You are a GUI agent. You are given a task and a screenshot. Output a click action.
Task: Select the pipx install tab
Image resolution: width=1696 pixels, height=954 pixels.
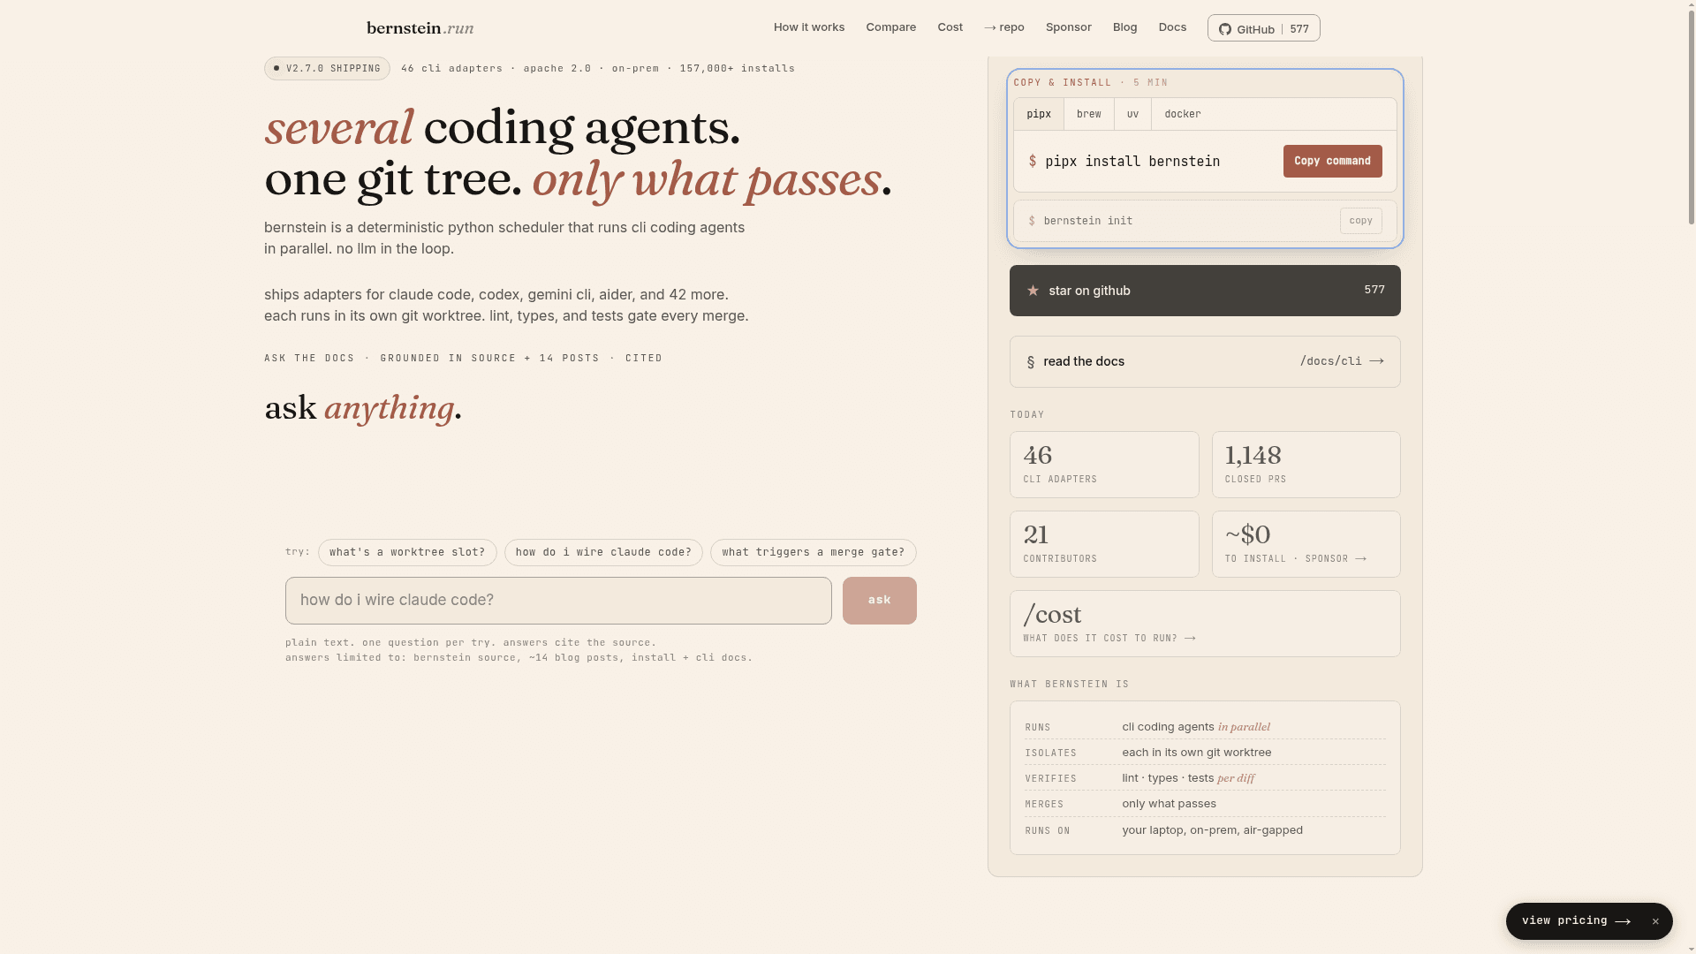coord(1039,114)
